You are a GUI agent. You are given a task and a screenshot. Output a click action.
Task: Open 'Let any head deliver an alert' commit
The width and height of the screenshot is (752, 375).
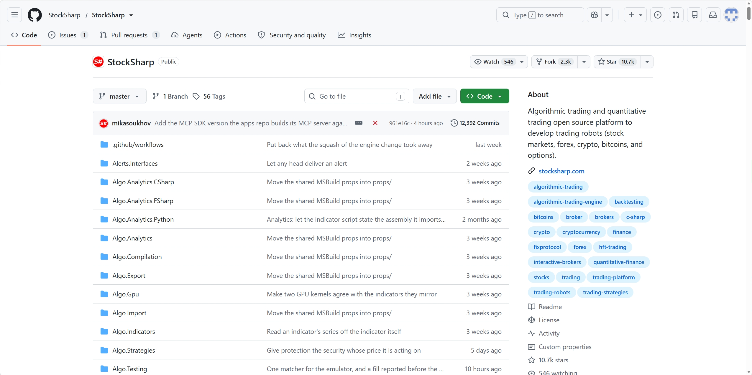(x=307, y=163)
